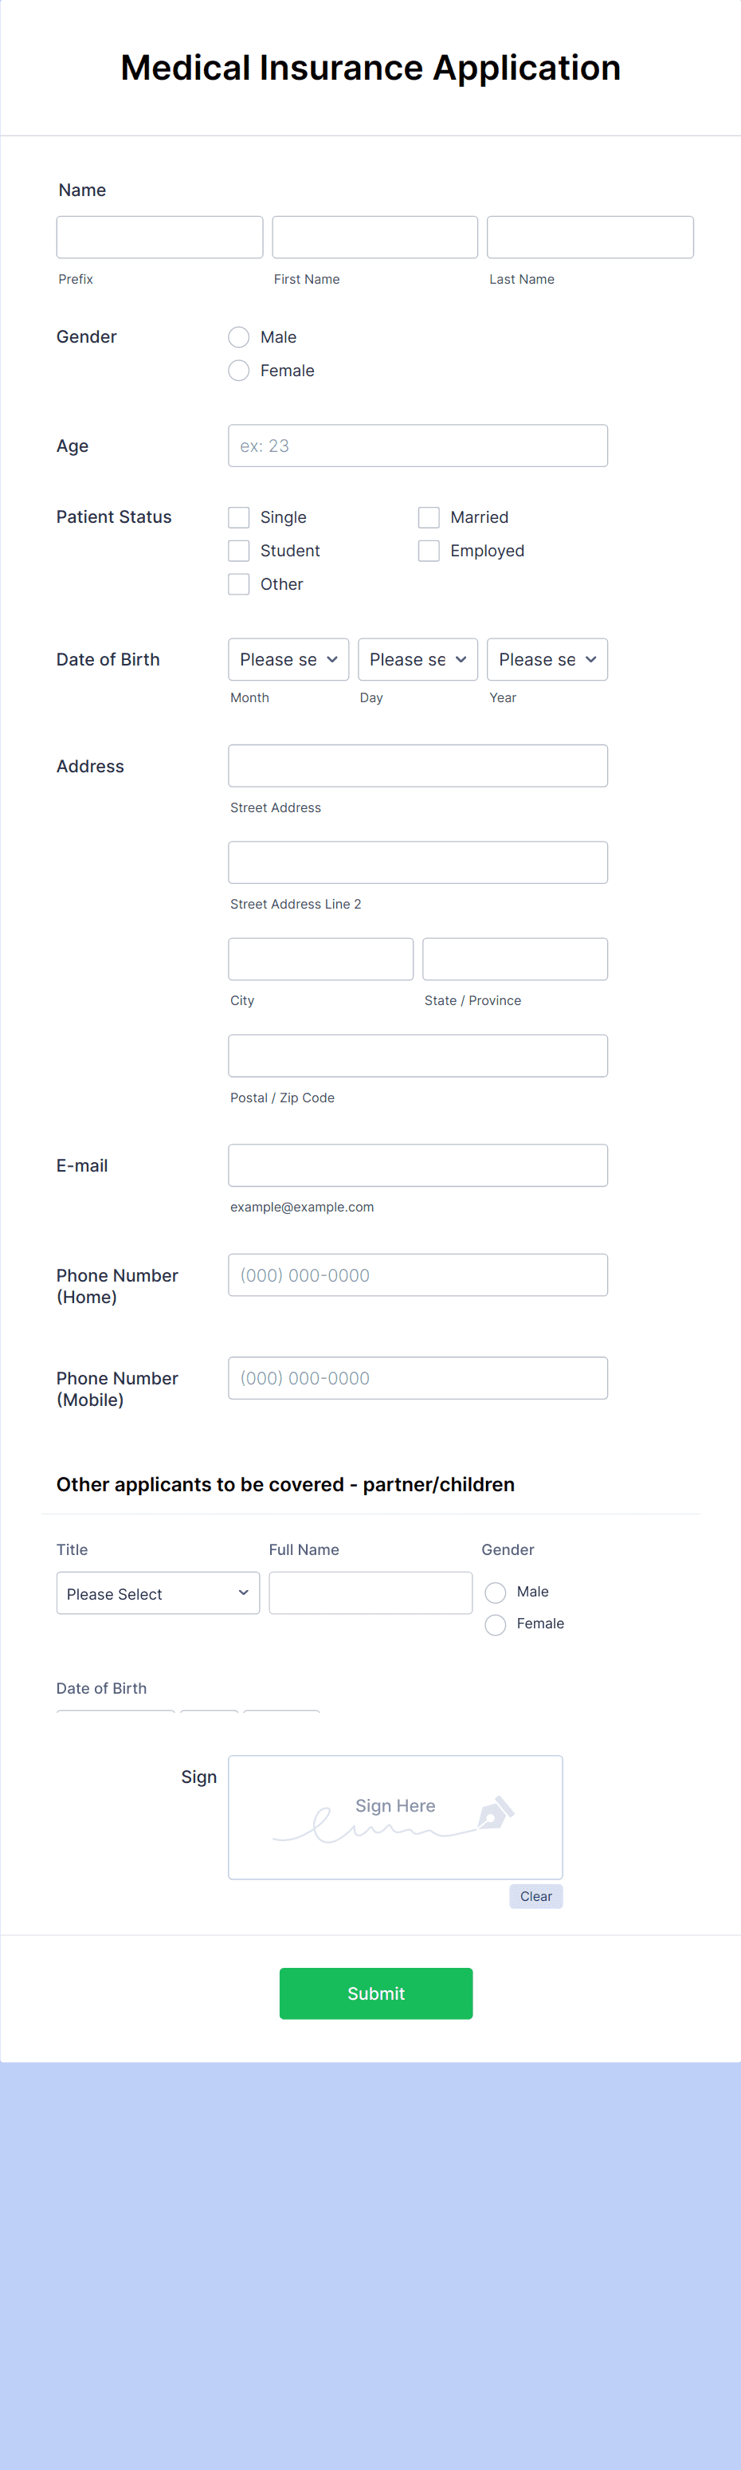Open the birth Day dropdown
The height and width of the screenshot is (2470, 741).
click(x=417, y=658)
